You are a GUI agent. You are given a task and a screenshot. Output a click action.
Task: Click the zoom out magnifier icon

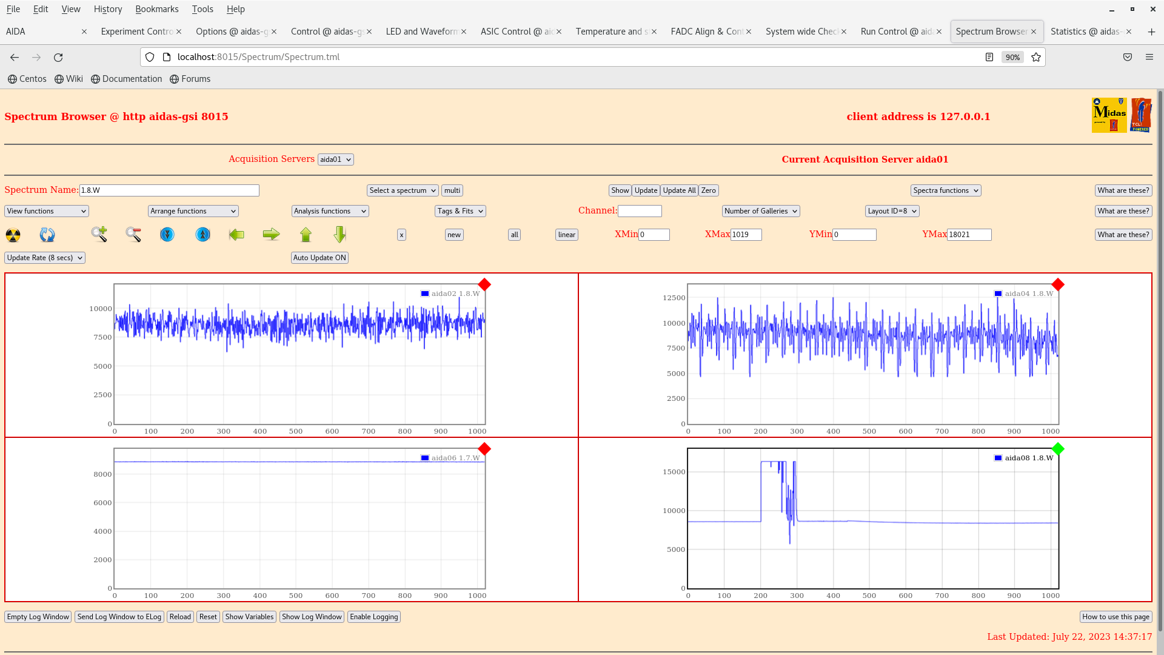[133, 235]
